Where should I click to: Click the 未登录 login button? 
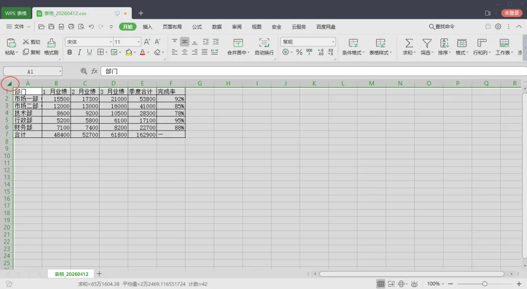tap(511, 13)
